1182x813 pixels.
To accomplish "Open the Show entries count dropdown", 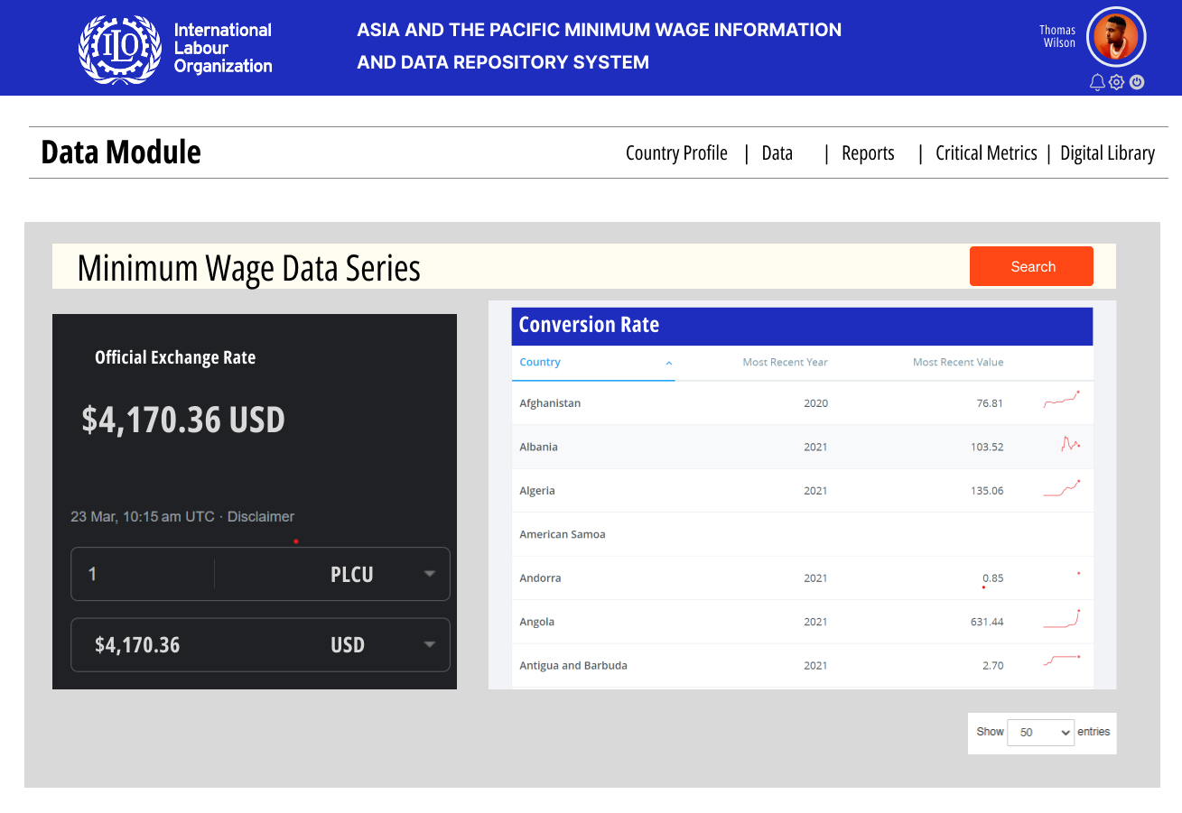I will tap(1040, 732).
